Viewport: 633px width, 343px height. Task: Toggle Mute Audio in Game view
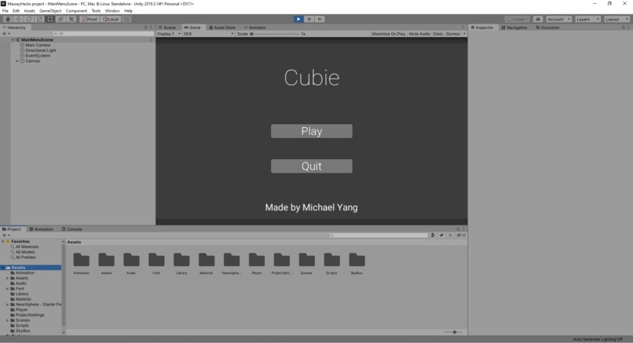[419, 34]
